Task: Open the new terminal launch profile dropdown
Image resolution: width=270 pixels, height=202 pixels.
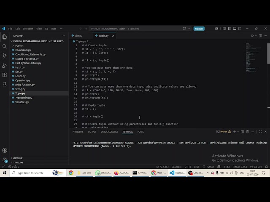Action: (x=238, y=132)
